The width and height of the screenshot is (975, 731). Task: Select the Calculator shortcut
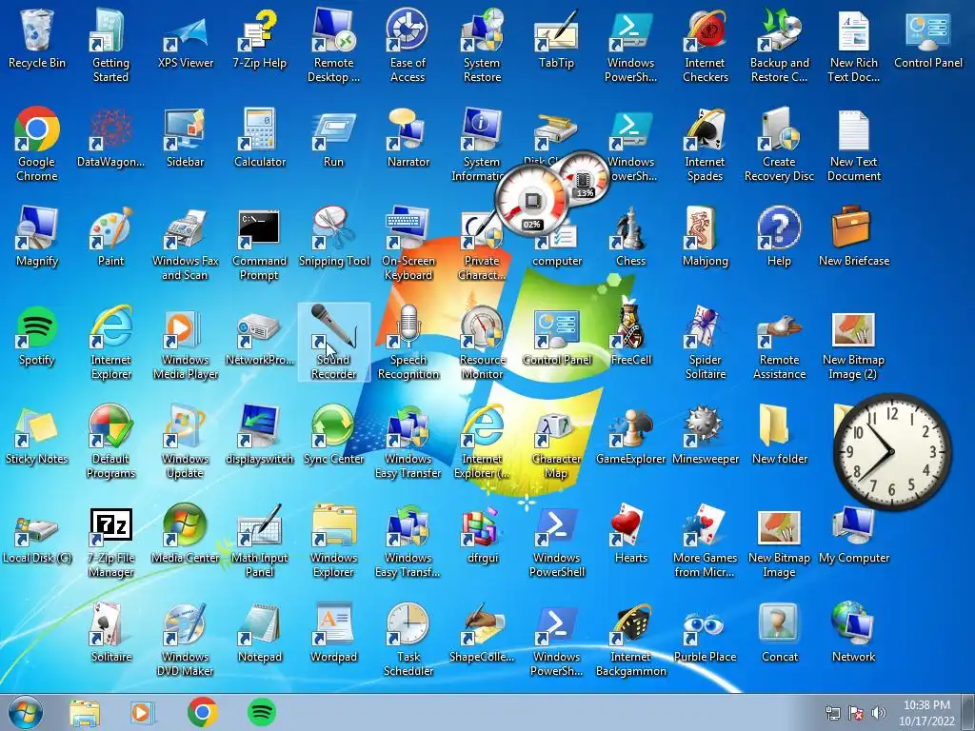(259, 129)
